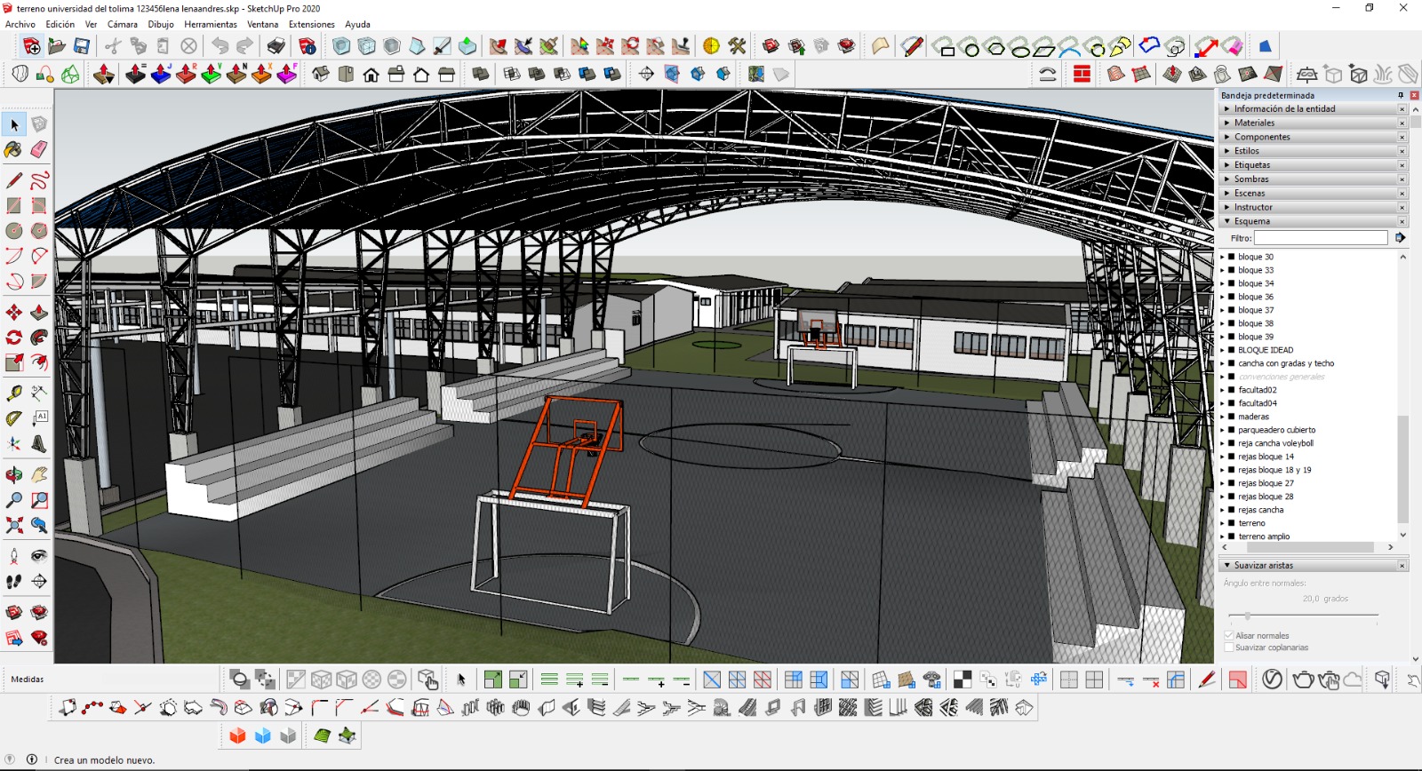The width and height of the screenshot is (1422, 771).
Task: Select 'parqueadero cubierto' in the outliner
Action: [1276, 430]
